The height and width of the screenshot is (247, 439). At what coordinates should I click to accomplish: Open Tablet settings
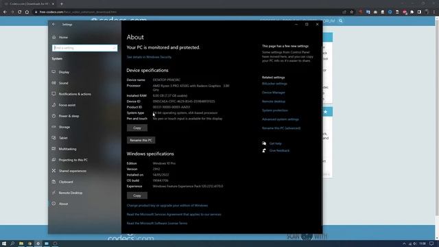(x=63, y=138)
